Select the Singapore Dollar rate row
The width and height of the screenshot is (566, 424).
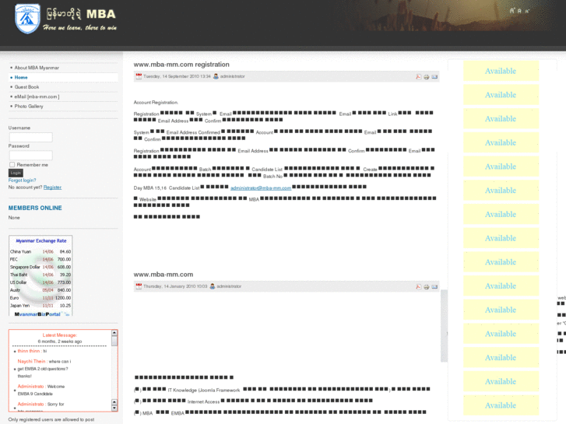40,267
